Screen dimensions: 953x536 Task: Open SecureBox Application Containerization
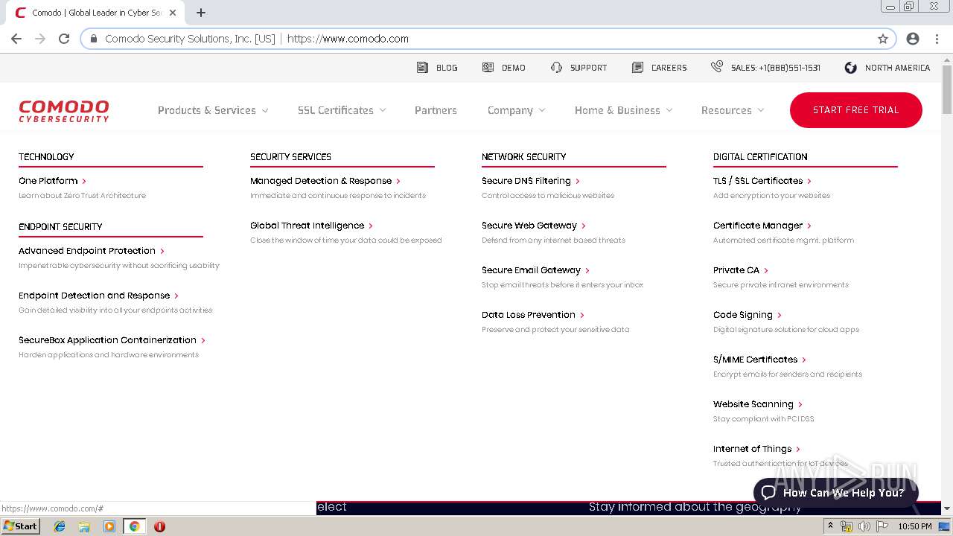(x=108, y=340)
